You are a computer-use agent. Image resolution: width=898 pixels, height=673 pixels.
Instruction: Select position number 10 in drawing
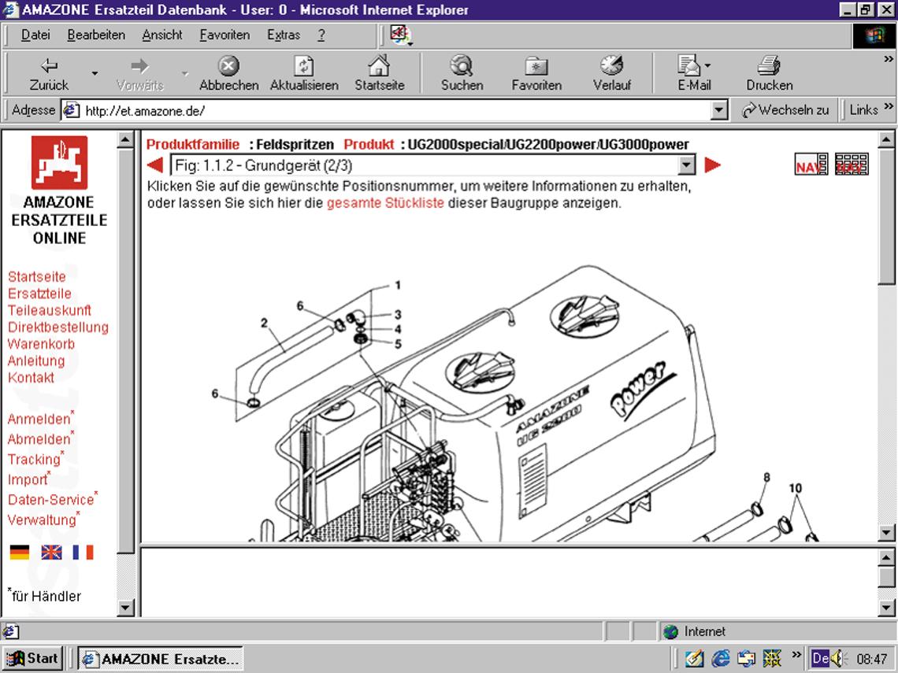[x=796, y=488]
